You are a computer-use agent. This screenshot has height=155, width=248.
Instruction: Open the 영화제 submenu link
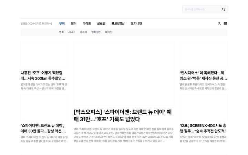(x=83, y=32)
